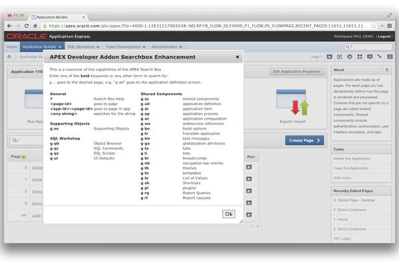Click Copy this Application task
The width and height of the screenshot is (399, 266).
350,168
